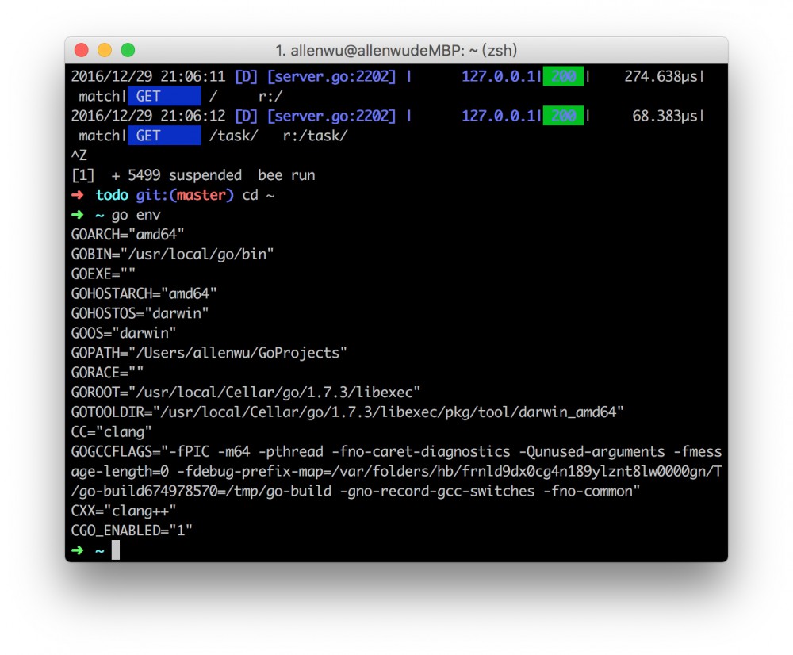Click the '[D]' debug tag on the 21:06:11 line
Screen dimensions: 793x655
246,76
